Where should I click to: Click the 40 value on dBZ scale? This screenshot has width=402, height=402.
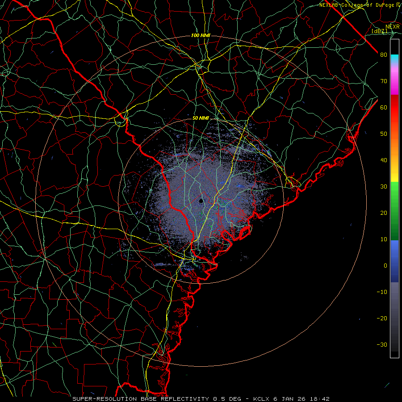coord(384,160)
